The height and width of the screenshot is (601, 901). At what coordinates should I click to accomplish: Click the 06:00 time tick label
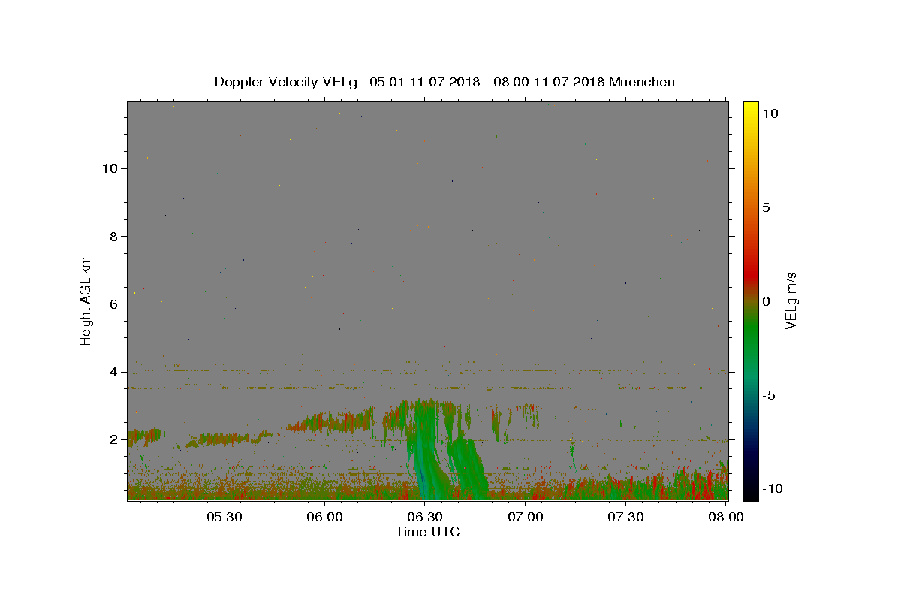[x=325, y=518]
